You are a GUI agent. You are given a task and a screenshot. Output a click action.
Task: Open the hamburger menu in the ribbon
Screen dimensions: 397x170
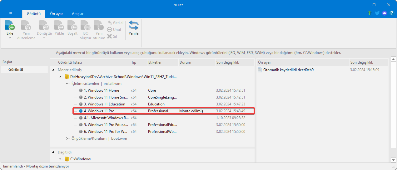[x=11, y=14]
